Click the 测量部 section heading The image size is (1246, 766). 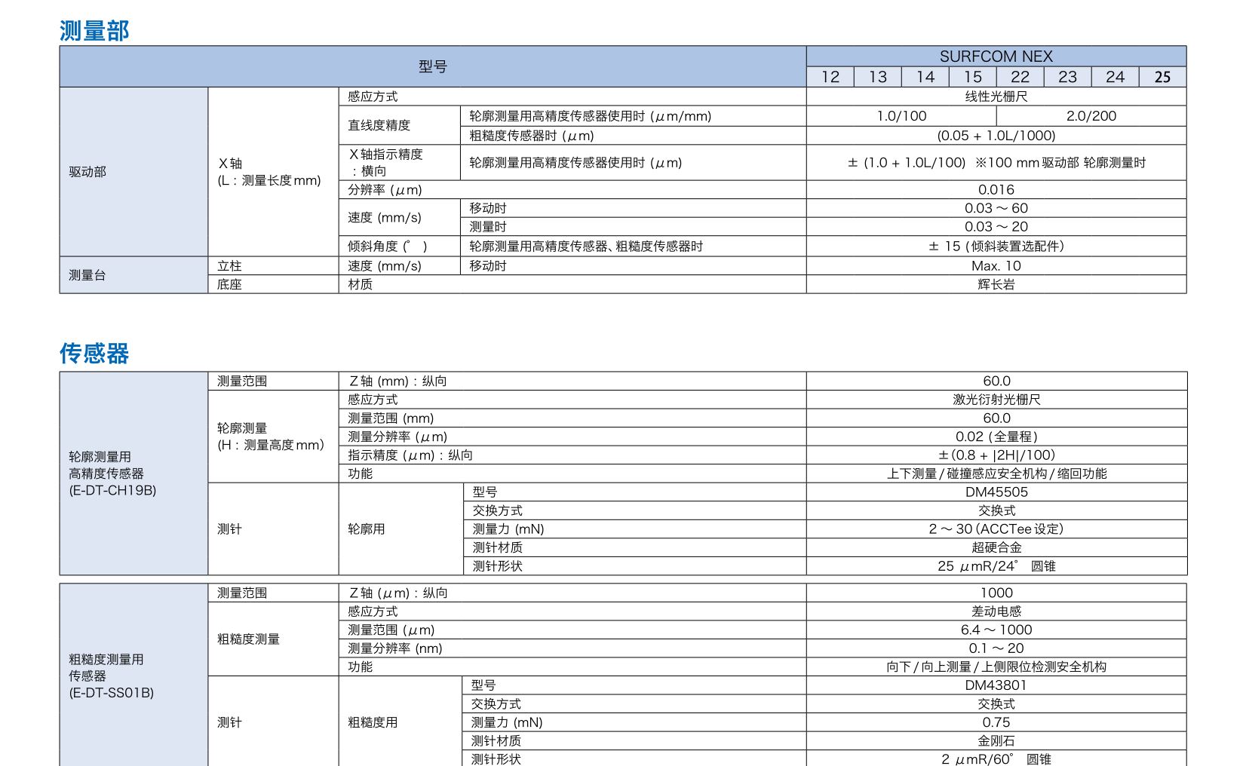pos(94,31)
